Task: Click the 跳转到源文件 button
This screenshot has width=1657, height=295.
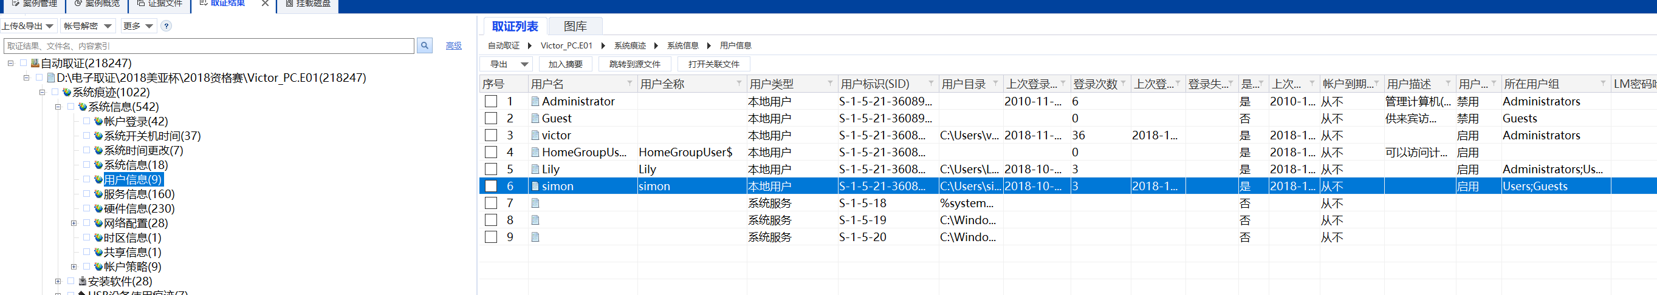Action: (x=634, y=64)
